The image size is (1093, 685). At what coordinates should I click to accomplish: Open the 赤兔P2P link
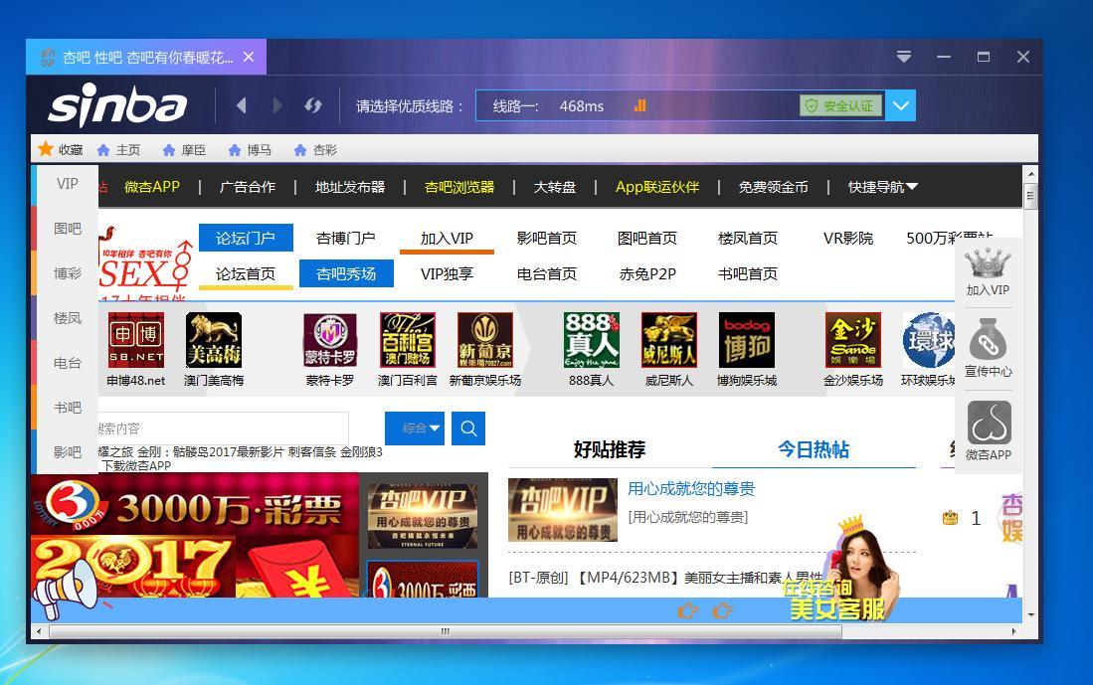(646, 273)
